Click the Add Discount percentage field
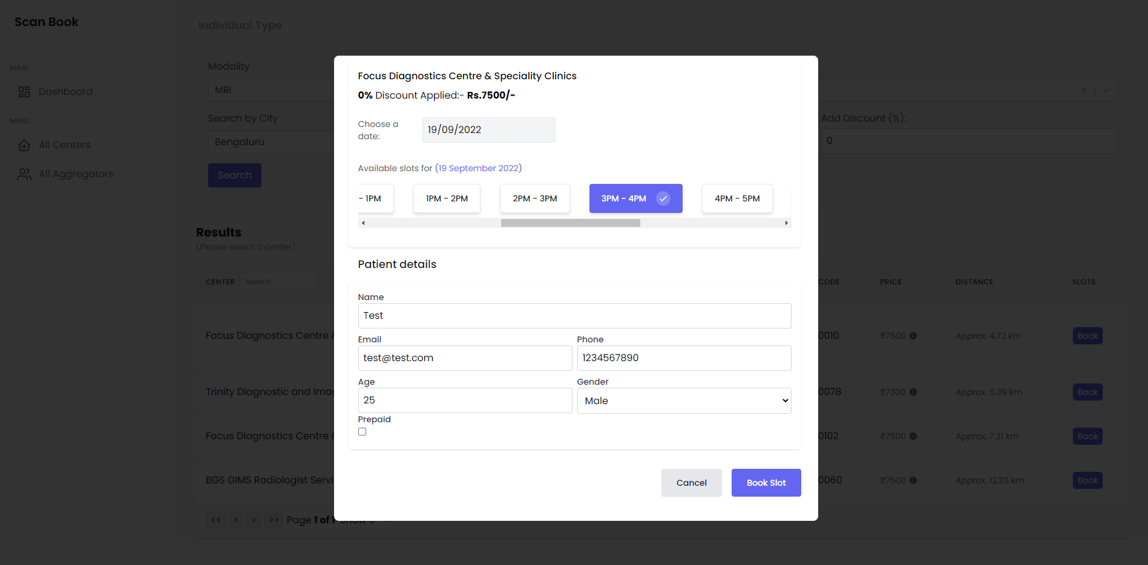Image resolution: width=1148 pixels, height=565 pixels. pyautogui.click(x=969, y=141)
